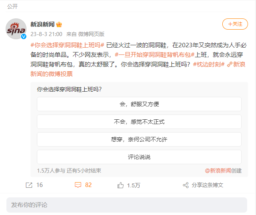The image size is (256, 215).
Task: Click the crown badge beside 新浪新闻
Action: pyautogui.click(x=59, y=24)
